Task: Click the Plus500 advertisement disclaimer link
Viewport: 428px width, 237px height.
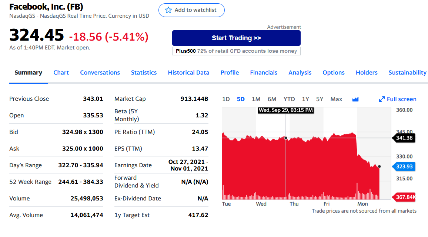Action: 236,51
